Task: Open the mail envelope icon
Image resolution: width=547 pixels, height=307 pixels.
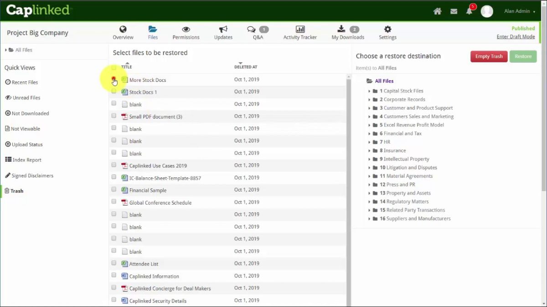Action: [x=454, y=11]
